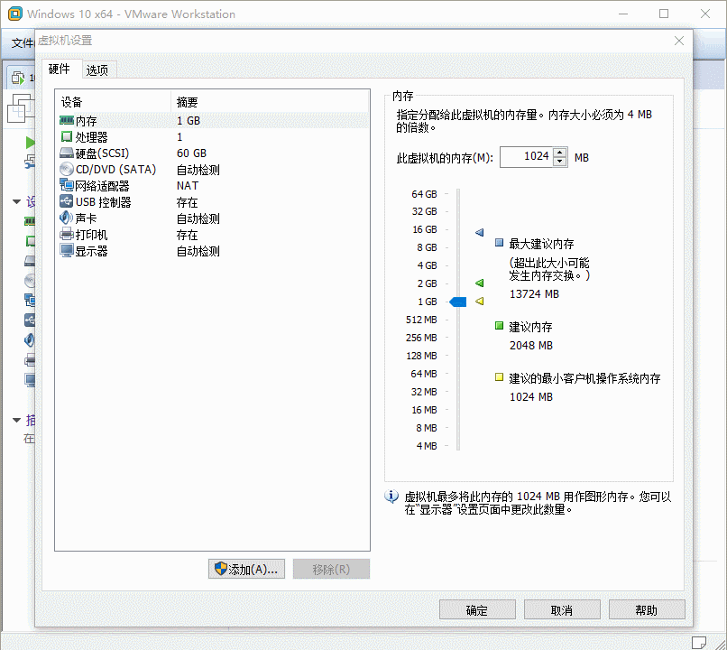Viewport: 727px width, 650px height.
Task: Click the 128 MB scale label
Action: (x=421, y=356)
